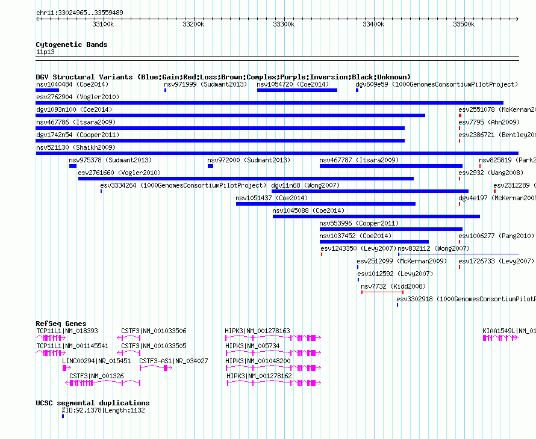Click the TCP11L1|NM_001145541 transcript label
Image resolution: width=536 pixels, height=439 pixels.
point(72,346)
